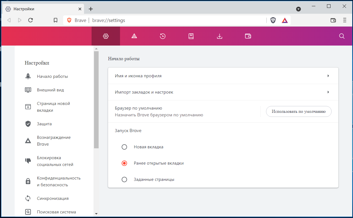Click the sidebar scrollbar thumb
Viewport: 353px width, 218px height.
[96, 100]
